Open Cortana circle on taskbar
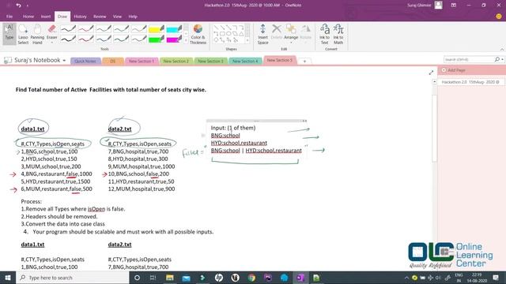Screen dimensions: 506x284 [137, 278]
